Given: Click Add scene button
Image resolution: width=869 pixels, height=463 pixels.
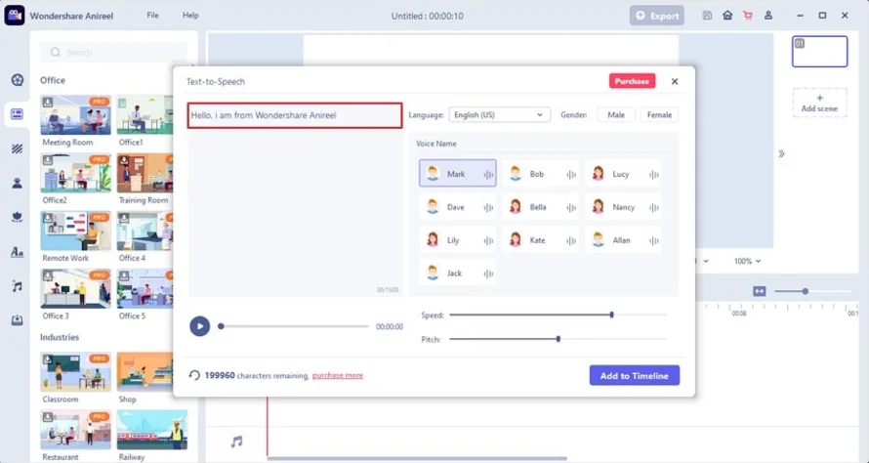Looking at the screenshot, I should (x=819, y=104).
